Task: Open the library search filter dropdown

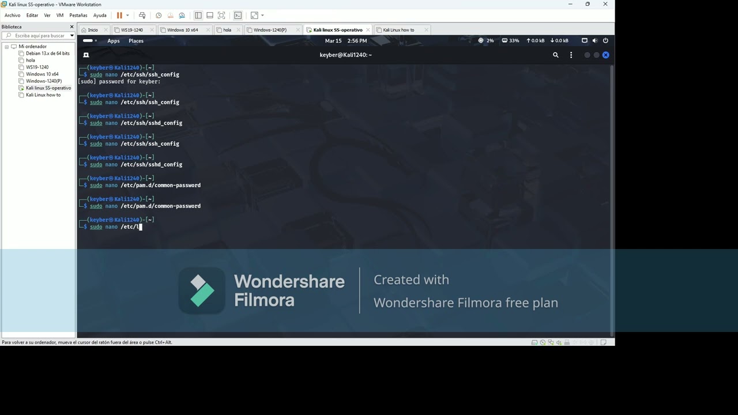Action: [71, 36]
